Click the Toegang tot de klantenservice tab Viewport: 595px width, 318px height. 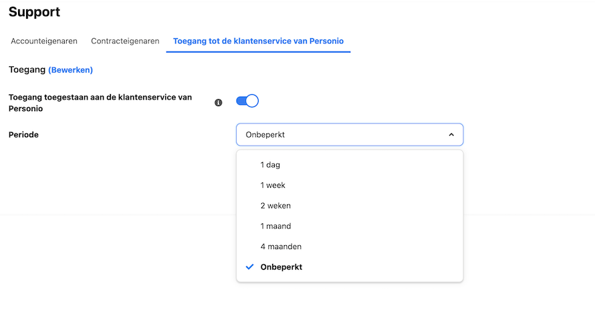click(259, 41)
